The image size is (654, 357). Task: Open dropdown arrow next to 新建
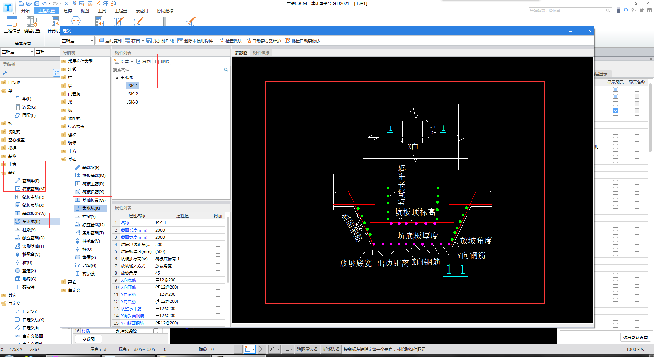pos(132,62)
